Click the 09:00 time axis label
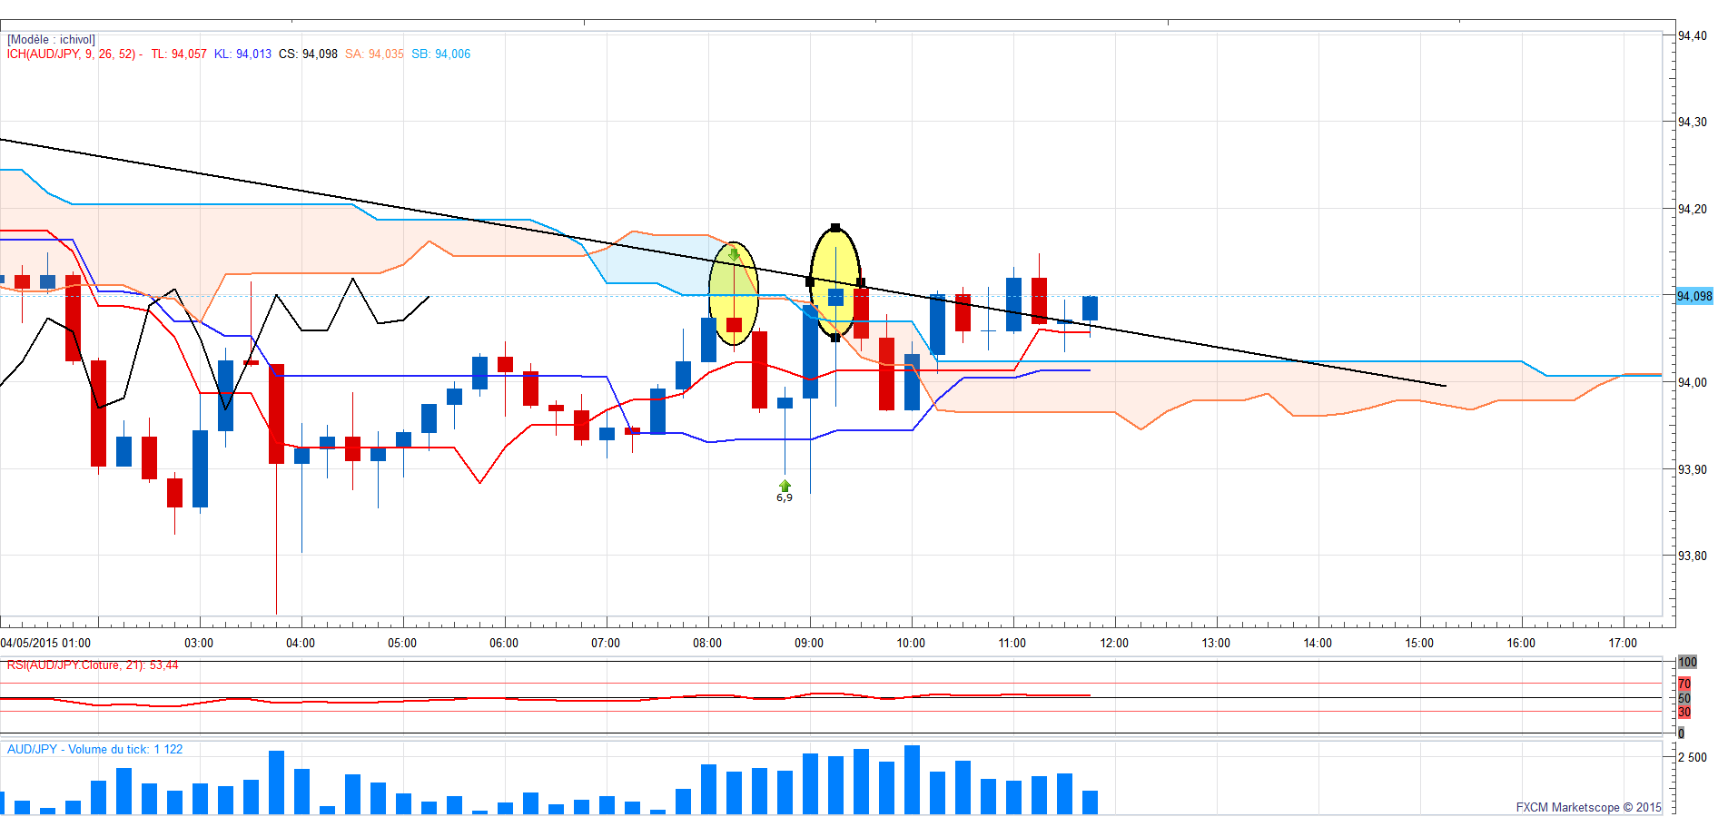 809,644
